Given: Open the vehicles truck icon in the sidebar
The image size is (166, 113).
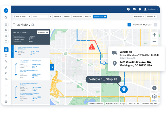Looking at the screenshot, I should coord(6,30).
